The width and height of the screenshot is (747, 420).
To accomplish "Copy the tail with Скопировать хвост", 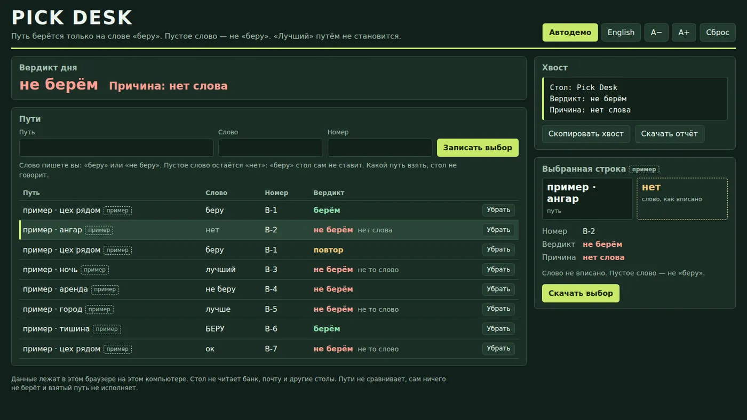I will (586, 134).
